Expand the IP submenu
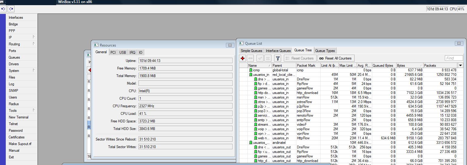Screen dimensions: 467x165 [34, 37]
